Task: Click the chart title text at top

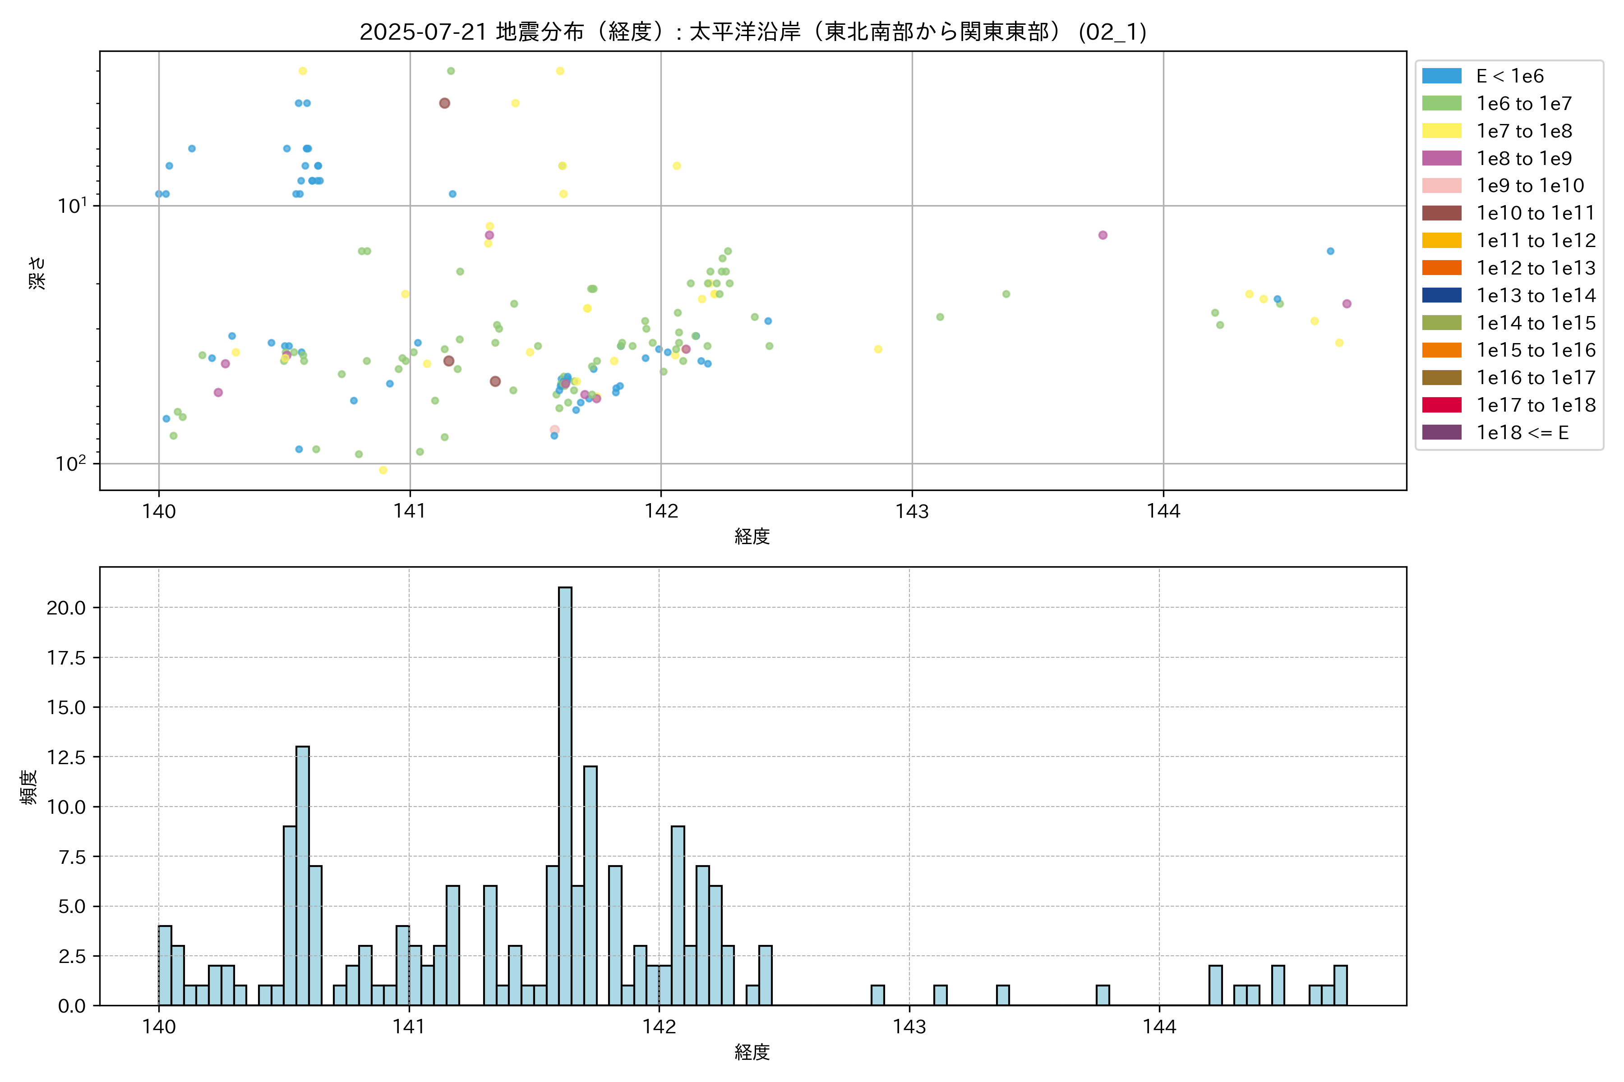Action: (x=752, y=32)
